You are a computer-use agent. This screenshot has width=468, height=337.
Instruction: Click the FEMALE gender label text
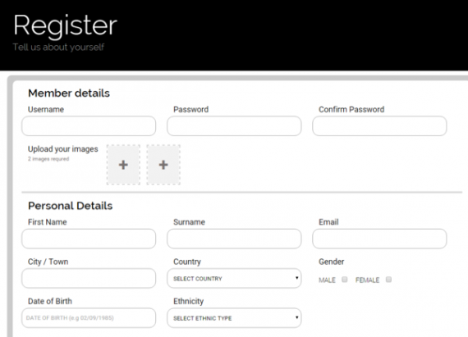click(367, 280)
